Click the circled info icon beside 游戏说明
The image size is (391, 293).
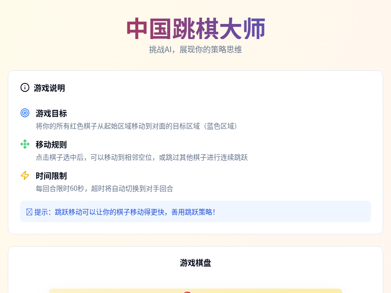(25, 88)
